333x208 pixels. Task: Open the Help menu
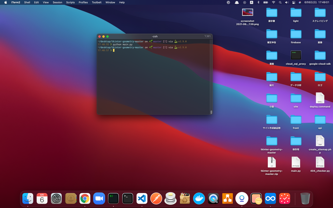click(122, 2)
